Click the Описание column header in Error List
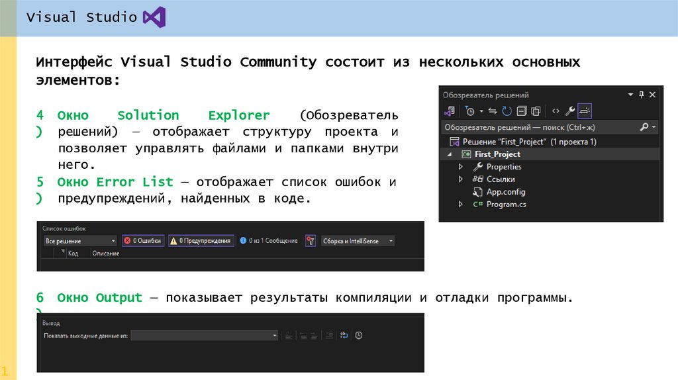Image resolution: width=678 pixels, height=380 pixels. pyautogui.click(x=106, y=254)
